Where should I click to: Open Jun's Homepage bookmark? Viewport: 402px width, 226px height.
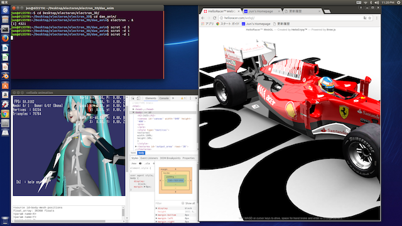(256, 24)
